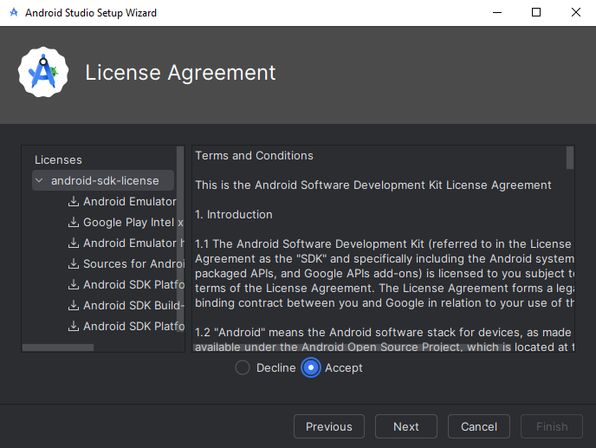Viewport: 596px width, 448px height.
Task: Select android-sdk-license in the Licenses list
Action: [x=103, y=180]
